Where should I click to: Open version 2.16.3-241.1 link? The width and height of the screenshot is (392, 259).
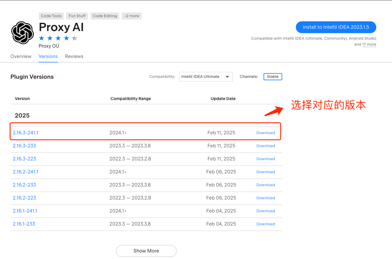(25, 133)
